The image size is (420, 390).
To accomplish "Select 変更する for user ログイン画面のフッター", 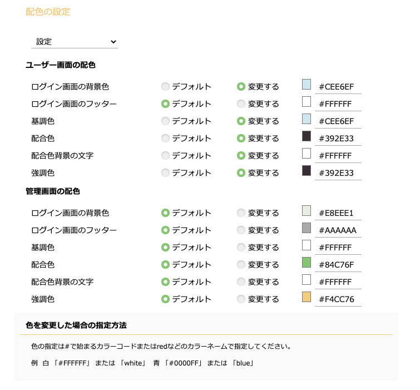I will tap(241, 104).
